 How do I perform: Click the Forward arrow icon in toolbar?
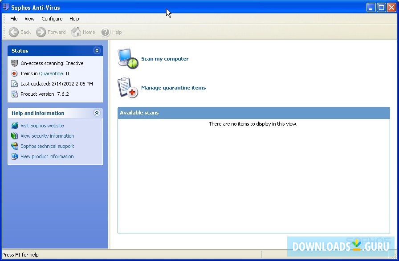pyautogui.click(x=41, y=32)
